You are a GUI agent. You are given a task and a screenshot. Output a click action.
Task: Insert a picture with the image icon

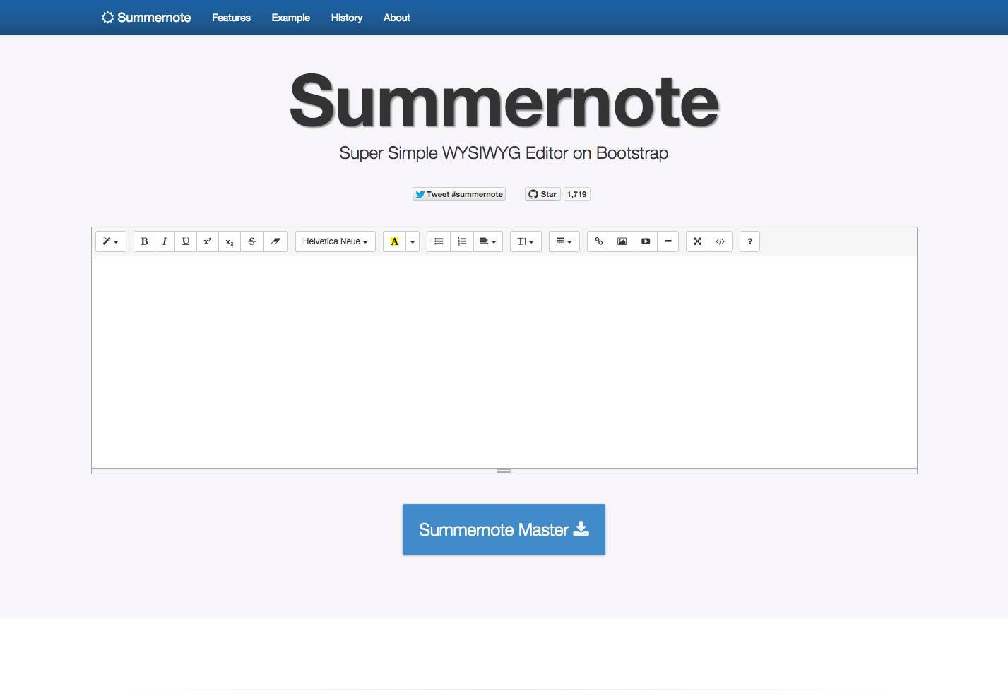[x=622, y=241]
